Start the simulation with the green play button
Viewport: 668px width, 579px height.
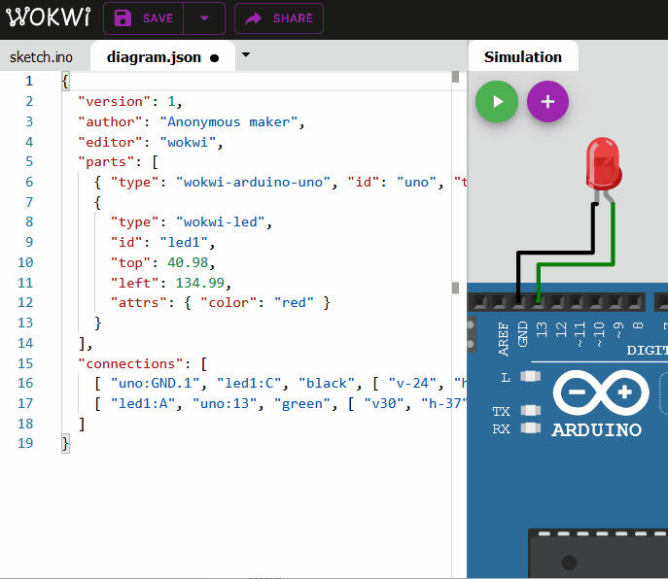(497, 102)
